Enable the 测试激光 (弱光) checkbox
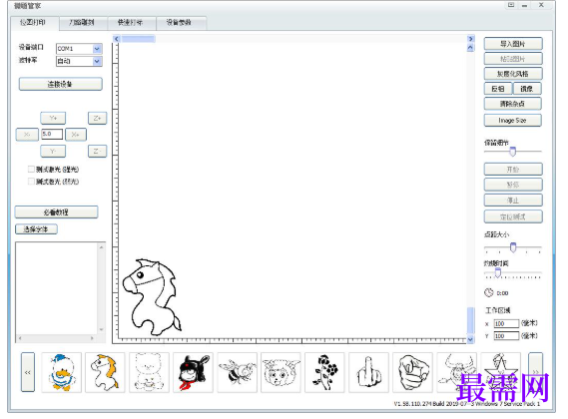568x419 pixels. pyautogui.click(x=31, y=182)
